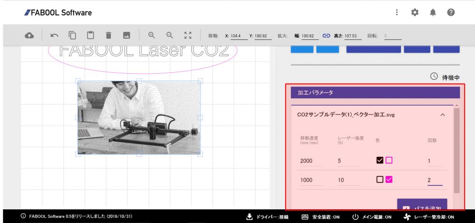Click the 加工パラメータ panel header
The height and width of the screenshot is (223, 475).
(375, 93)
